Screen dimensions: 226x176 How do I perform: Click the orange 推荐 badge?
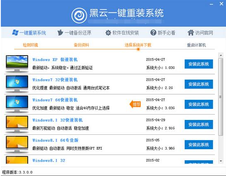pos(135,104)
